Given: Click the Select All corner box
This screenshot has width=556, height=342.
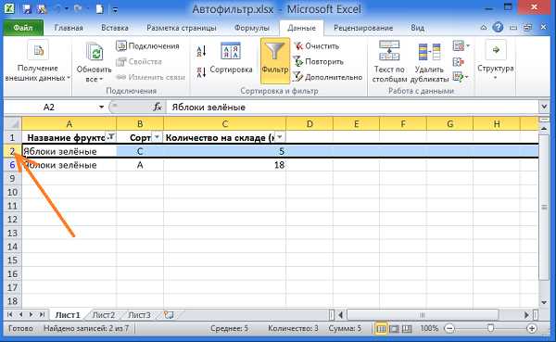Looking at the screenshot, I should click(13, 124).
